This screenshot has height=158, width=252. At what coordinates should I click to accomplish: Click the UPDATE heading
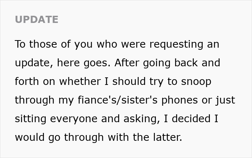[36, 19]
